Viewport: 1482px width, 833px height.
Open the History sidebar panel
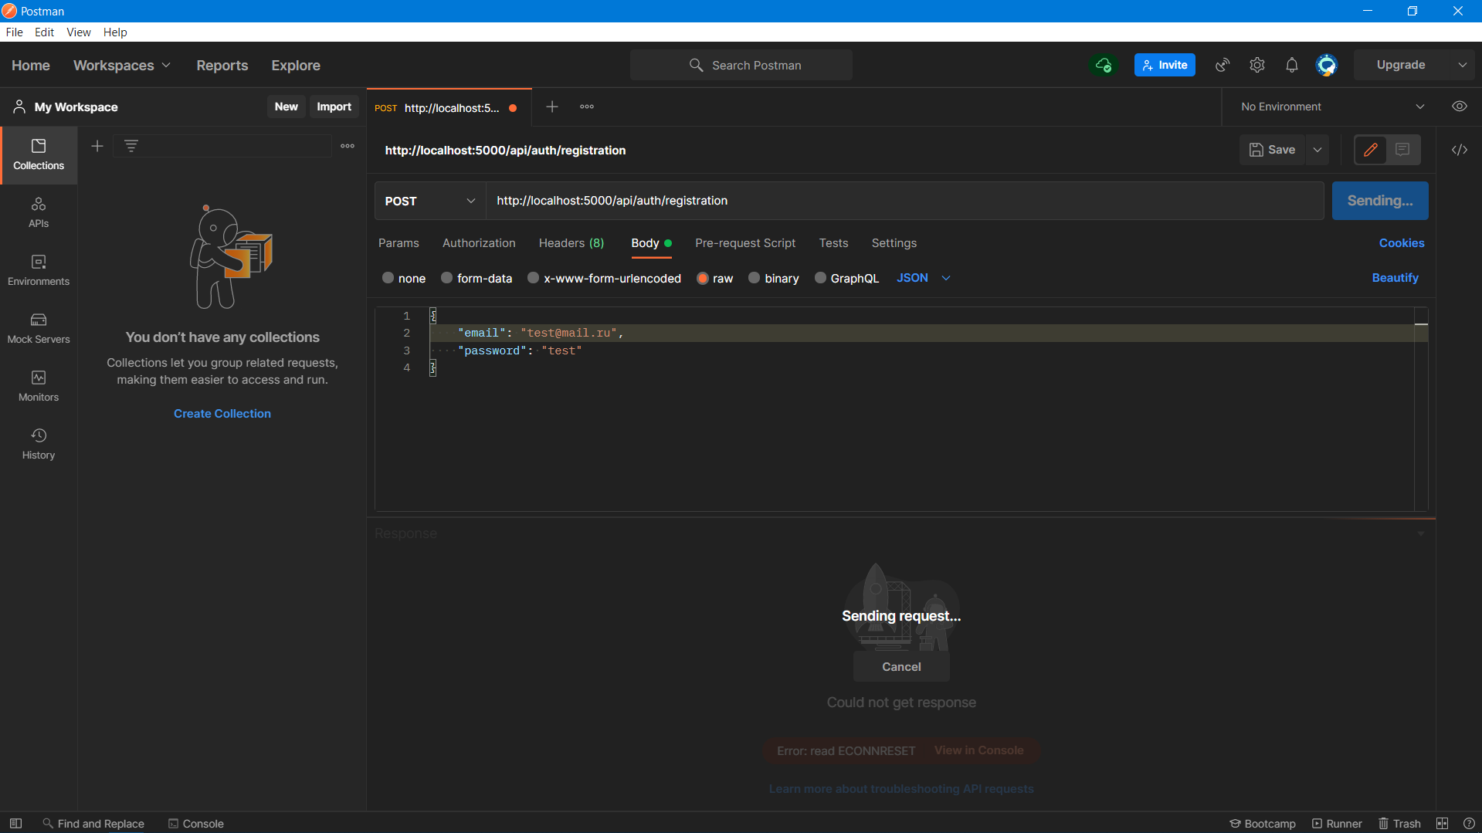(39, 445)
